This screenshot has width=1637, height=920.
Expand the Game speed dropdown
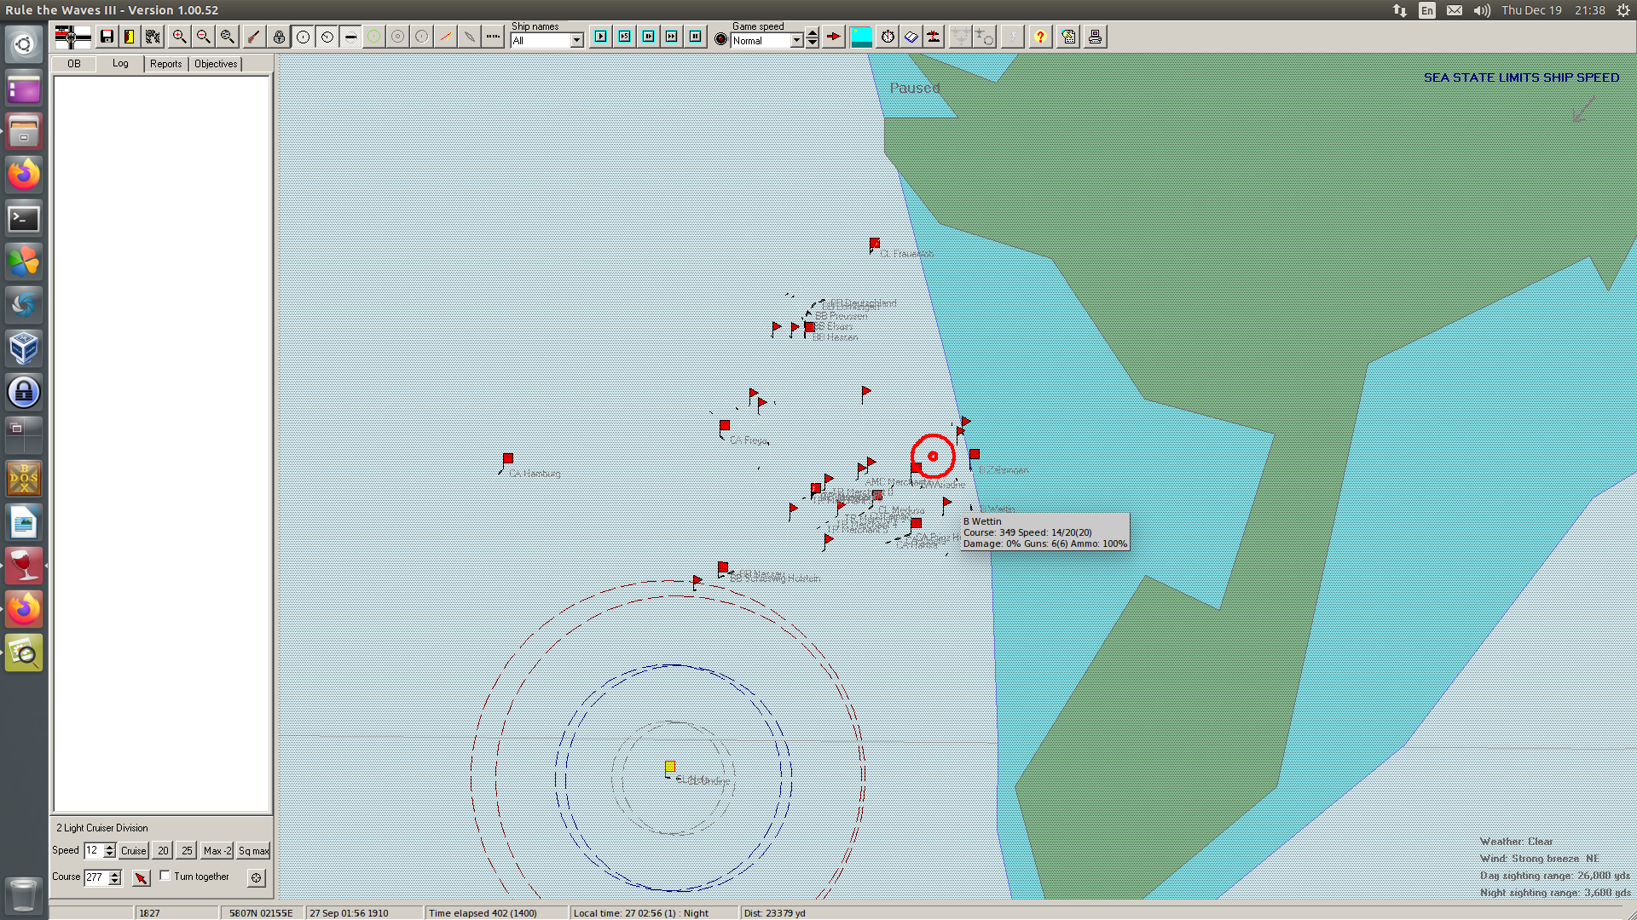coord(796,40)
